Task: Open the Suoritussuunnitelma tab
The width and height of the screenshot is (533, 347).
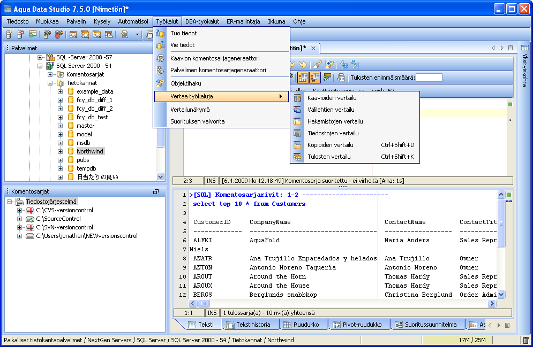Action: 427,325
